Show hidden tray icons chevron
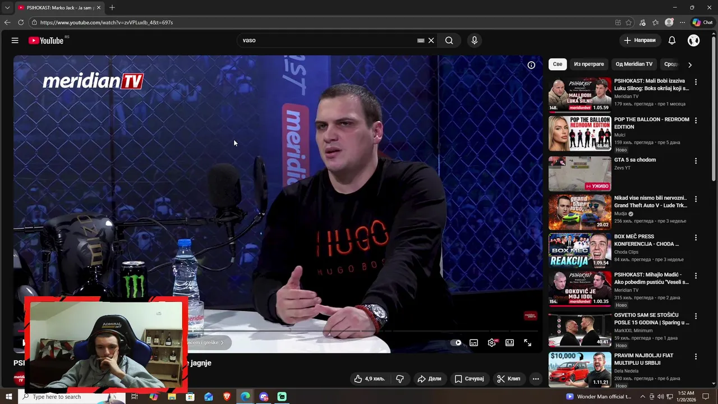 click(643, 397)
